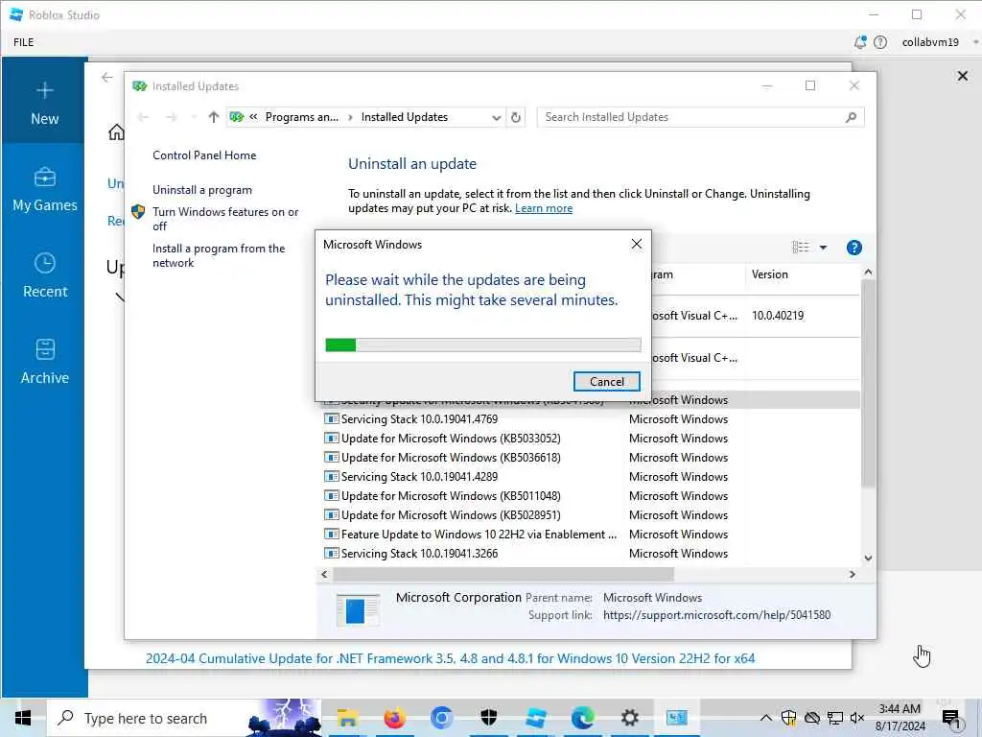Open the FILE menu in Roblox Studio

pyautogui.click(x=24, y=42)
